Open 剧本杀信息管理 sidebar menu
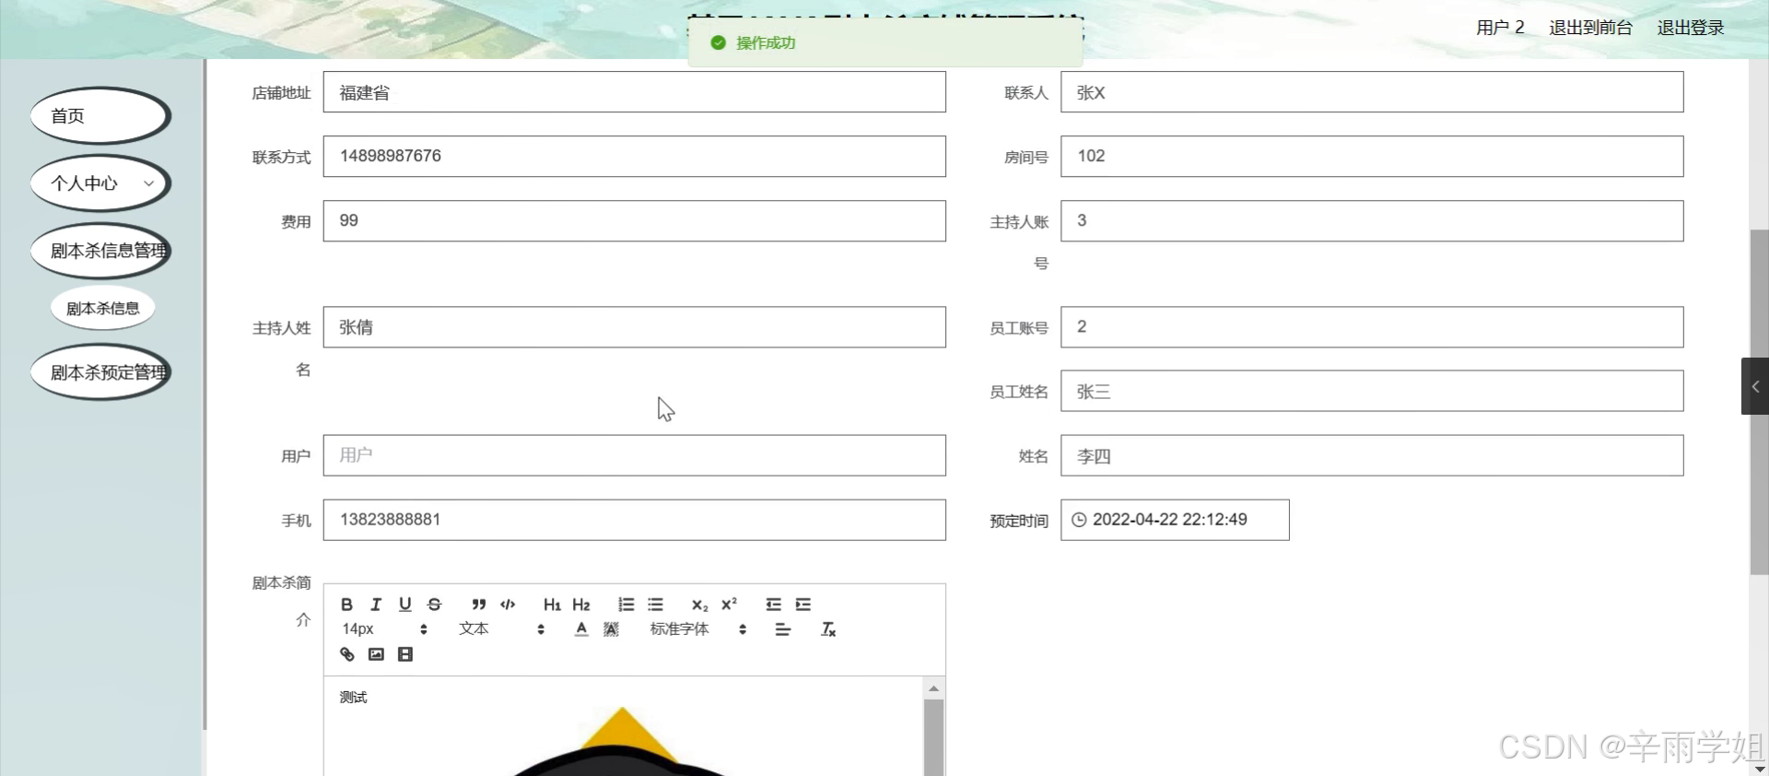Screen dimensions: 1769x776 100,251
